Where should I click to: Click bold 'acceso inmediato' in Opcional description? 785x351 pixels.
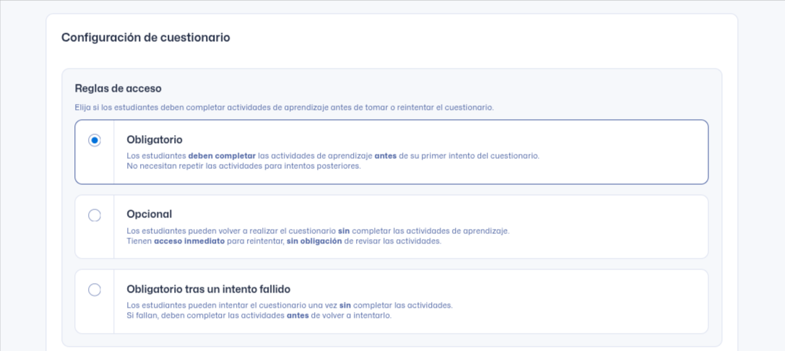pos(188,240)
